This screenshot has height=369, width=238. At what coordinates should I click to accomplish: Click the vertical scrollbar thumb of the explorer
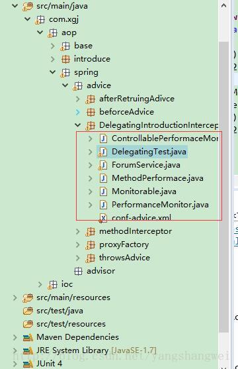tap(223, 187)
